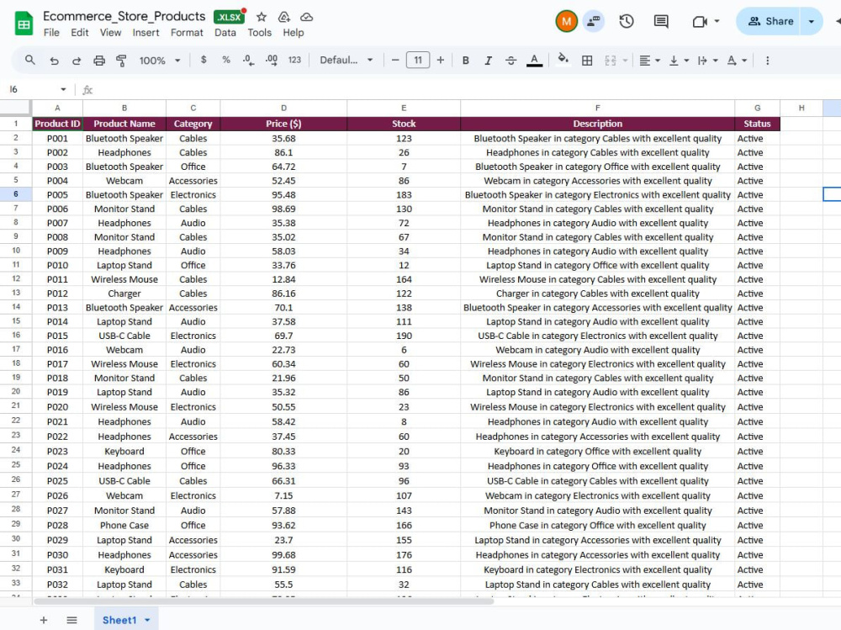
Task: Open the File menu
Action: tap(51, 32)
